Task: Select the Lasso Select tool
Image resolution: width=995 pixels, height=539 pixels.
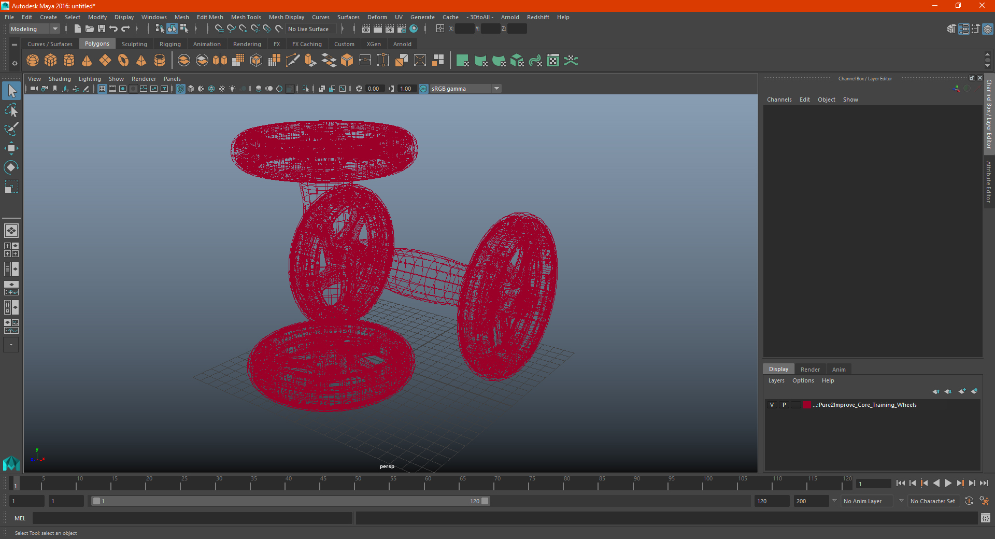Action: click(11, 110)
